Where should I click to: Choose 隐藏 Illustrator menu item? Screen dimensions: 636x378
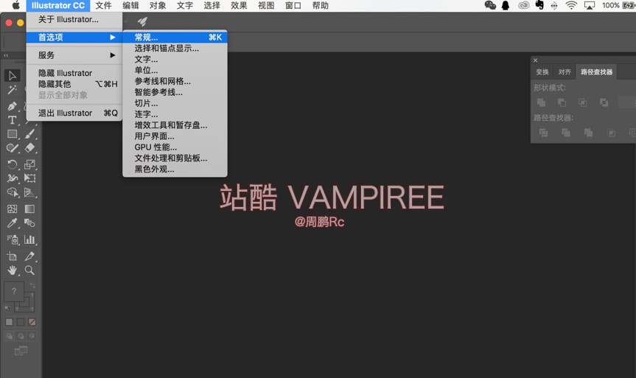pyautogui.click(x=74, y=73)
